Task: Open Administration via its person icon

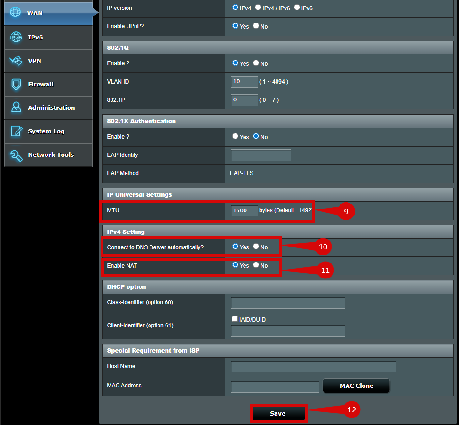Action: tap(16, 108)
